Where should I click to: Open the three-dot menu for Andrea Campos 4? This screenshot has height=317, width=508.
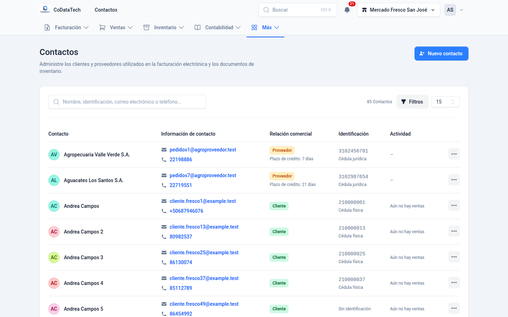coord(454,282)
